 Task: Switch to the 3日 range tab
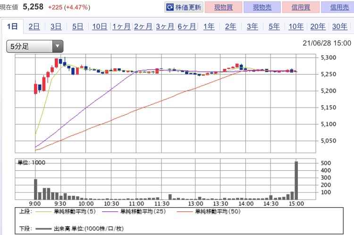56,26
